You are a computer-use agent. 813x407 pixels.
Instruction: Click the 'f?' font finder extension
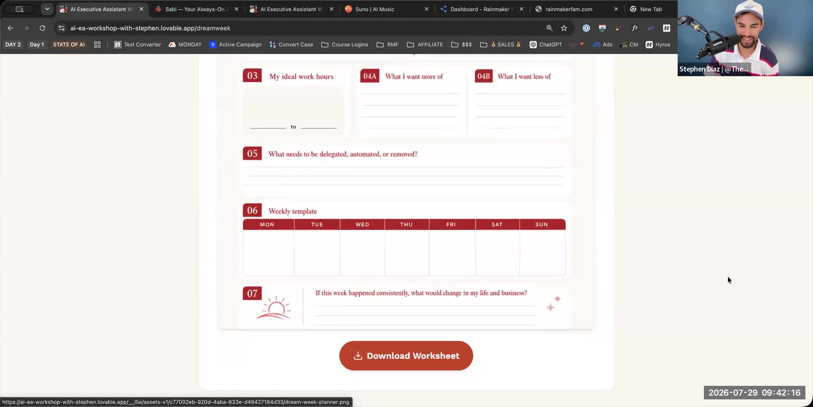[634, 28]
